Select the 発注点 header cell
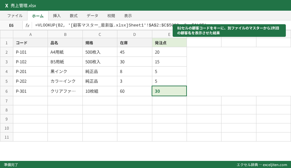 pos(169,43)
